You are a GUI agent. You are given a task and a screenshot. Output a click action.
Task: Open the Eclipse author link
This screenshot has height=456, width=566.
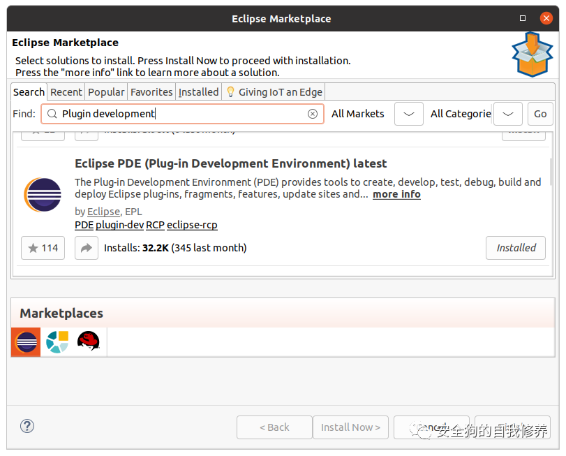pos(103,212)
